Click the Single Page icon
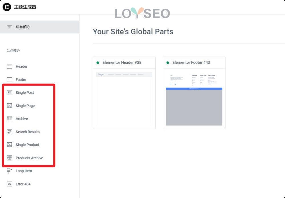 [9, 106]
